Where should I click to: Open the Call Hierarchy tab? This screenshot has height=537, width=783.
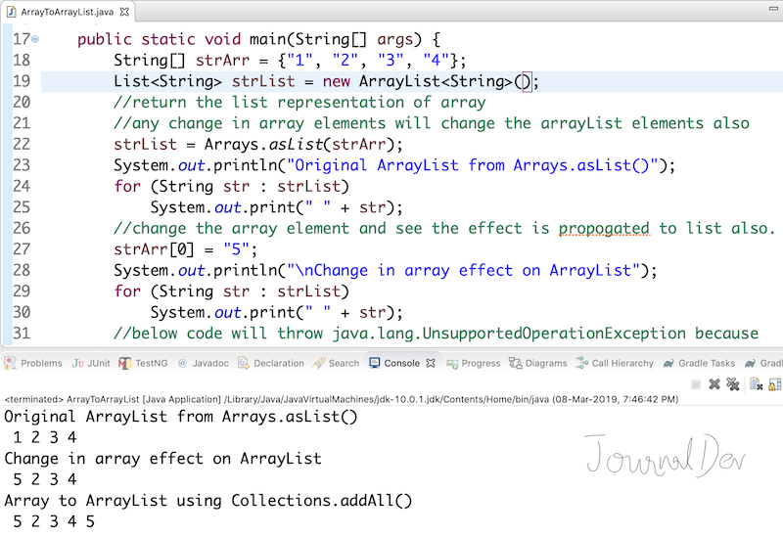tap(615, 363)
